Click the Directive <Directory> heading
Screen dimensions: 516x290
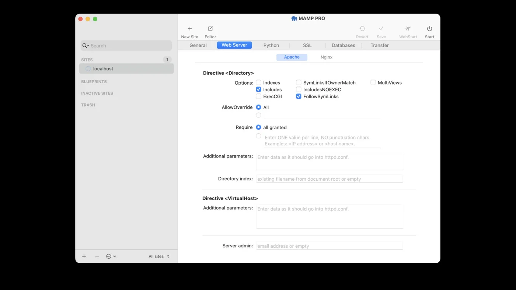(229, 73)
